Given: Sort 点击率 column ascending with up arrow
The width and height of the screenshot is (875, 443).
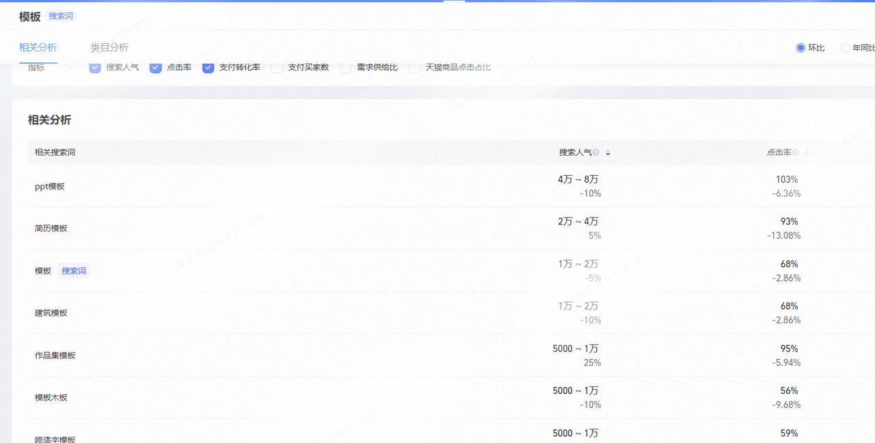Looking at the screenshot, I should [806, 150].
